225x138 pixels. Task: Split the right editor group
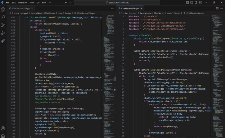(x=217, y=8)
